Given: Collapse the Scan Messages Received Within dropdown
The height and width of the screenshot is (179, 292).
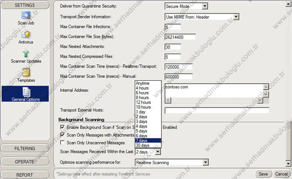Looking at the screenshot, I should (x=158, y=152).
